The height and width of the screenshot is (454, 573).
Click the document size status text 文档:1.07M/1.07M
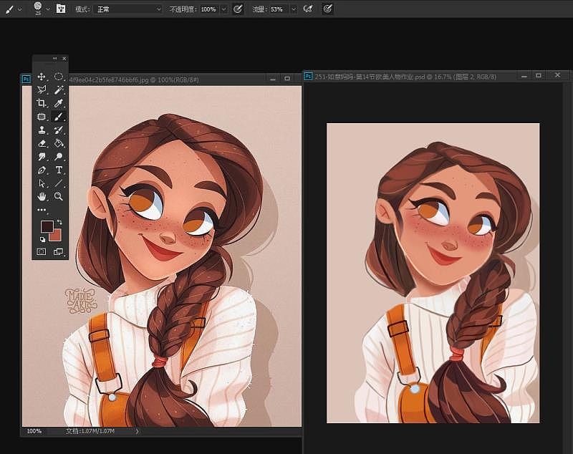90,431
